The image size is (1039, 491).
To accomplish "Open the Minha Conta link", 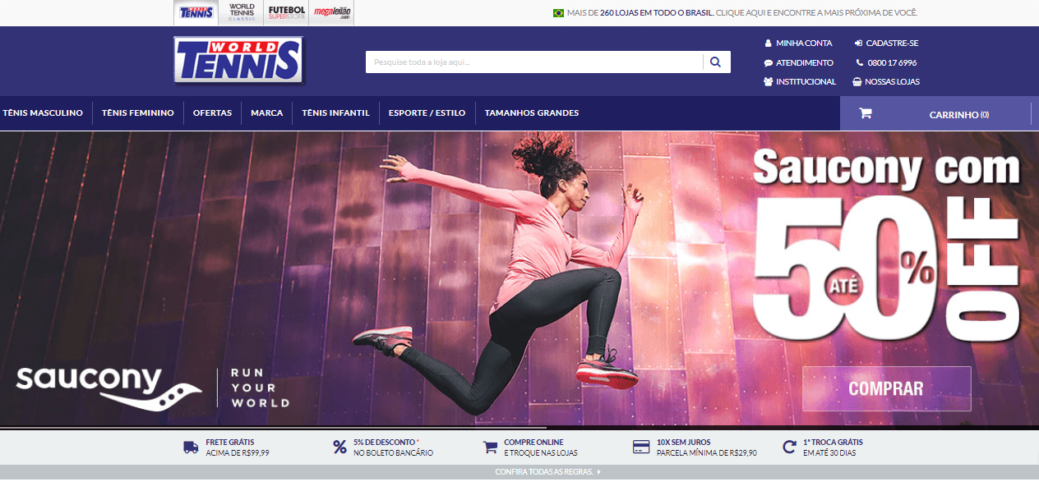I will coord(803,43).
